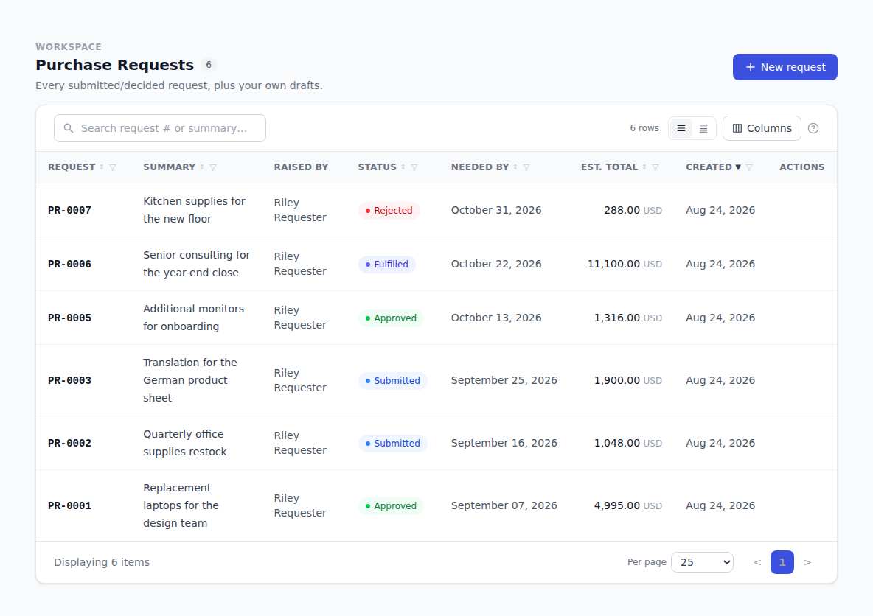Open the Status column filter
873x616 pixels.
pos(414,167)
